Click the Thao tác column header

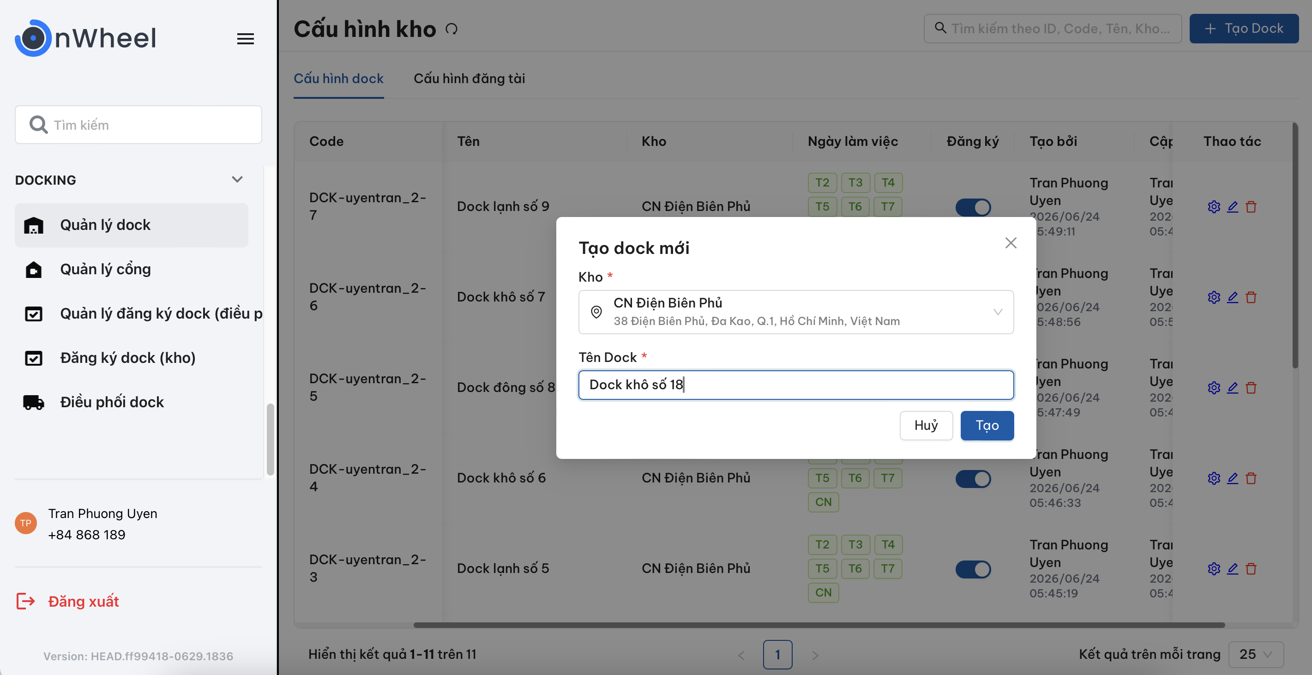1232,142
